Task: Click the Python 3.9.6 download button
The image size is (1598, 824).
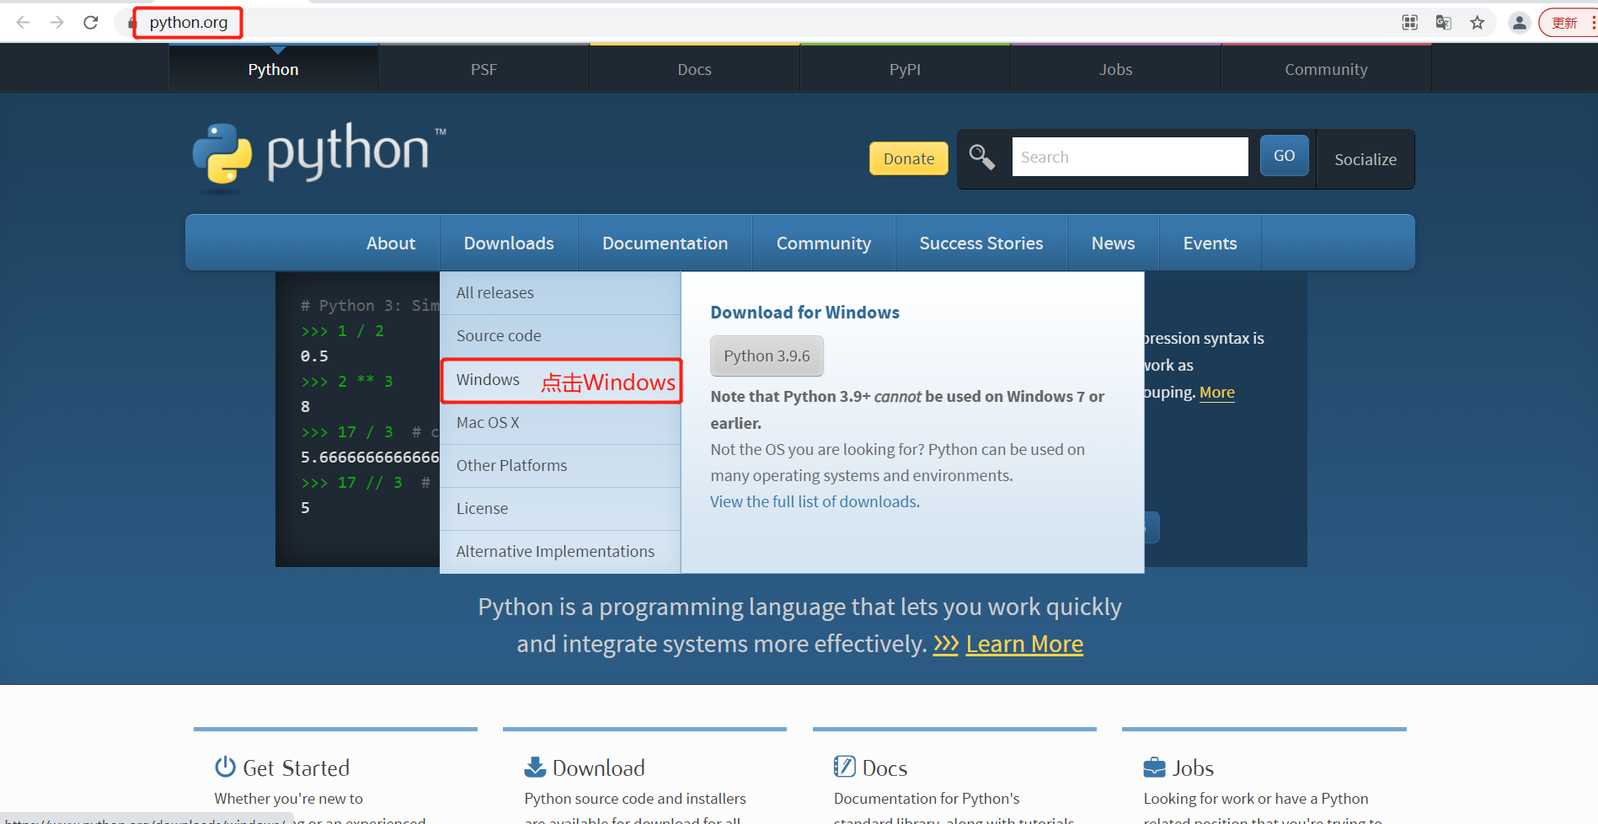Action: click(x=767, y=356)
